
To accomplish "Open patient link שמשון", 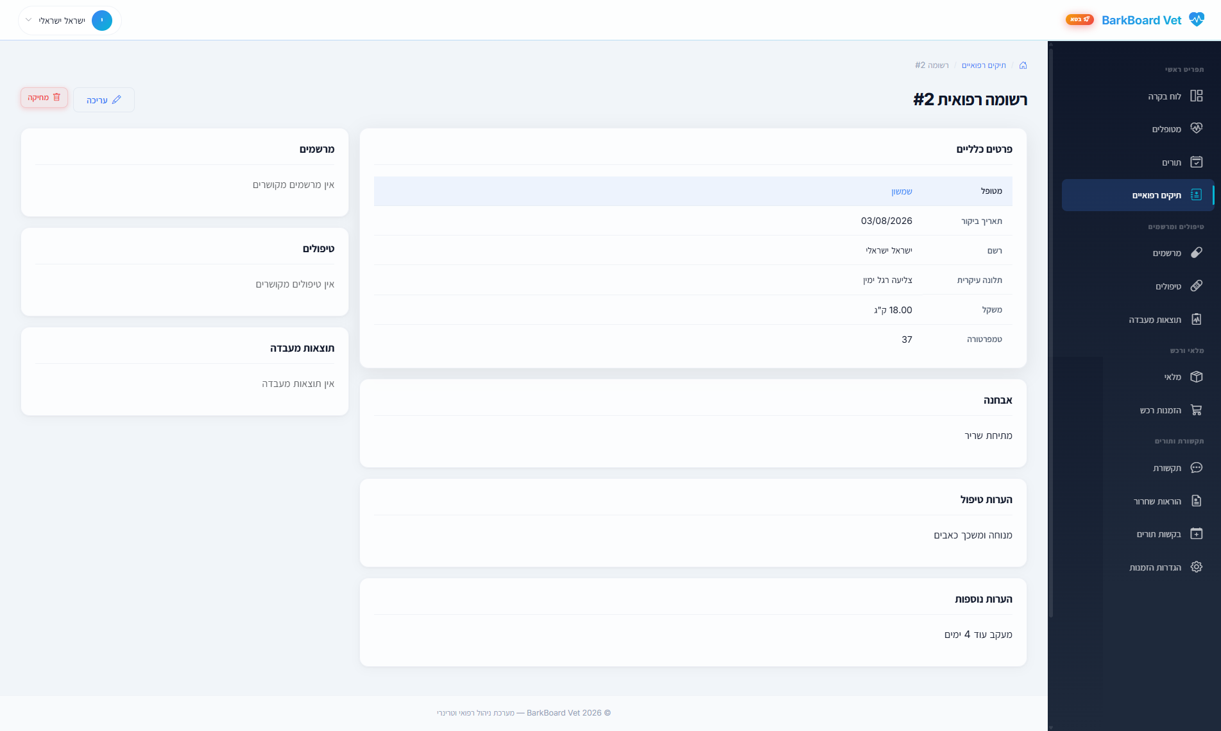I will tap(901, 191).
